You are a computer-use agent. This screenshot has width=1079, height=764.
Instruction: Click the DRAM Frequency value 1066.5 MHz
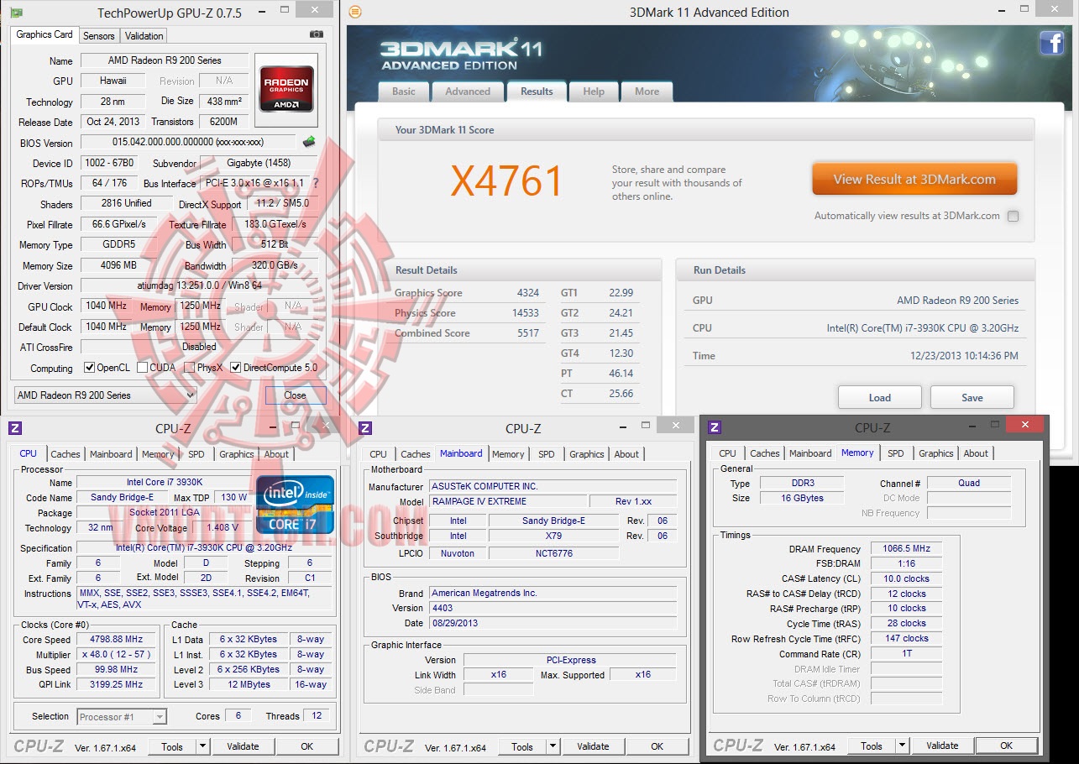point(907,548)
